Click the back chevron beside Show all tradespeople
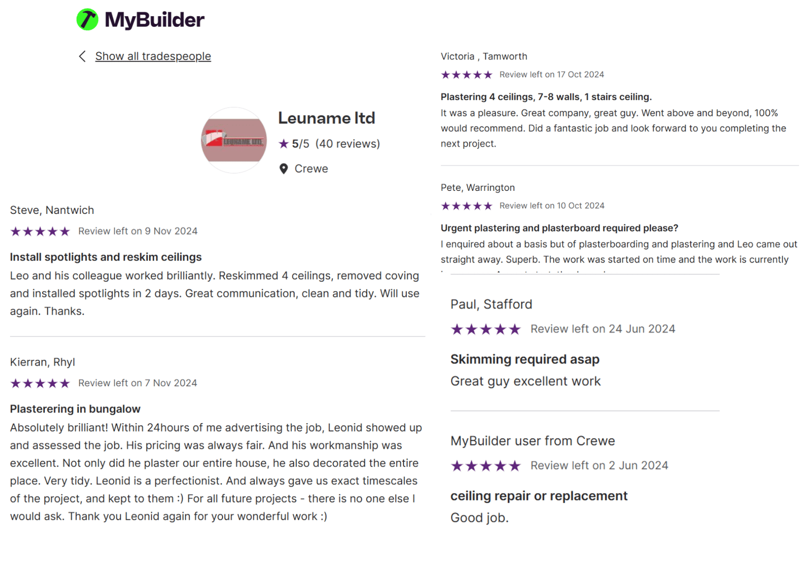807x562 pixels. coord(82,56)
